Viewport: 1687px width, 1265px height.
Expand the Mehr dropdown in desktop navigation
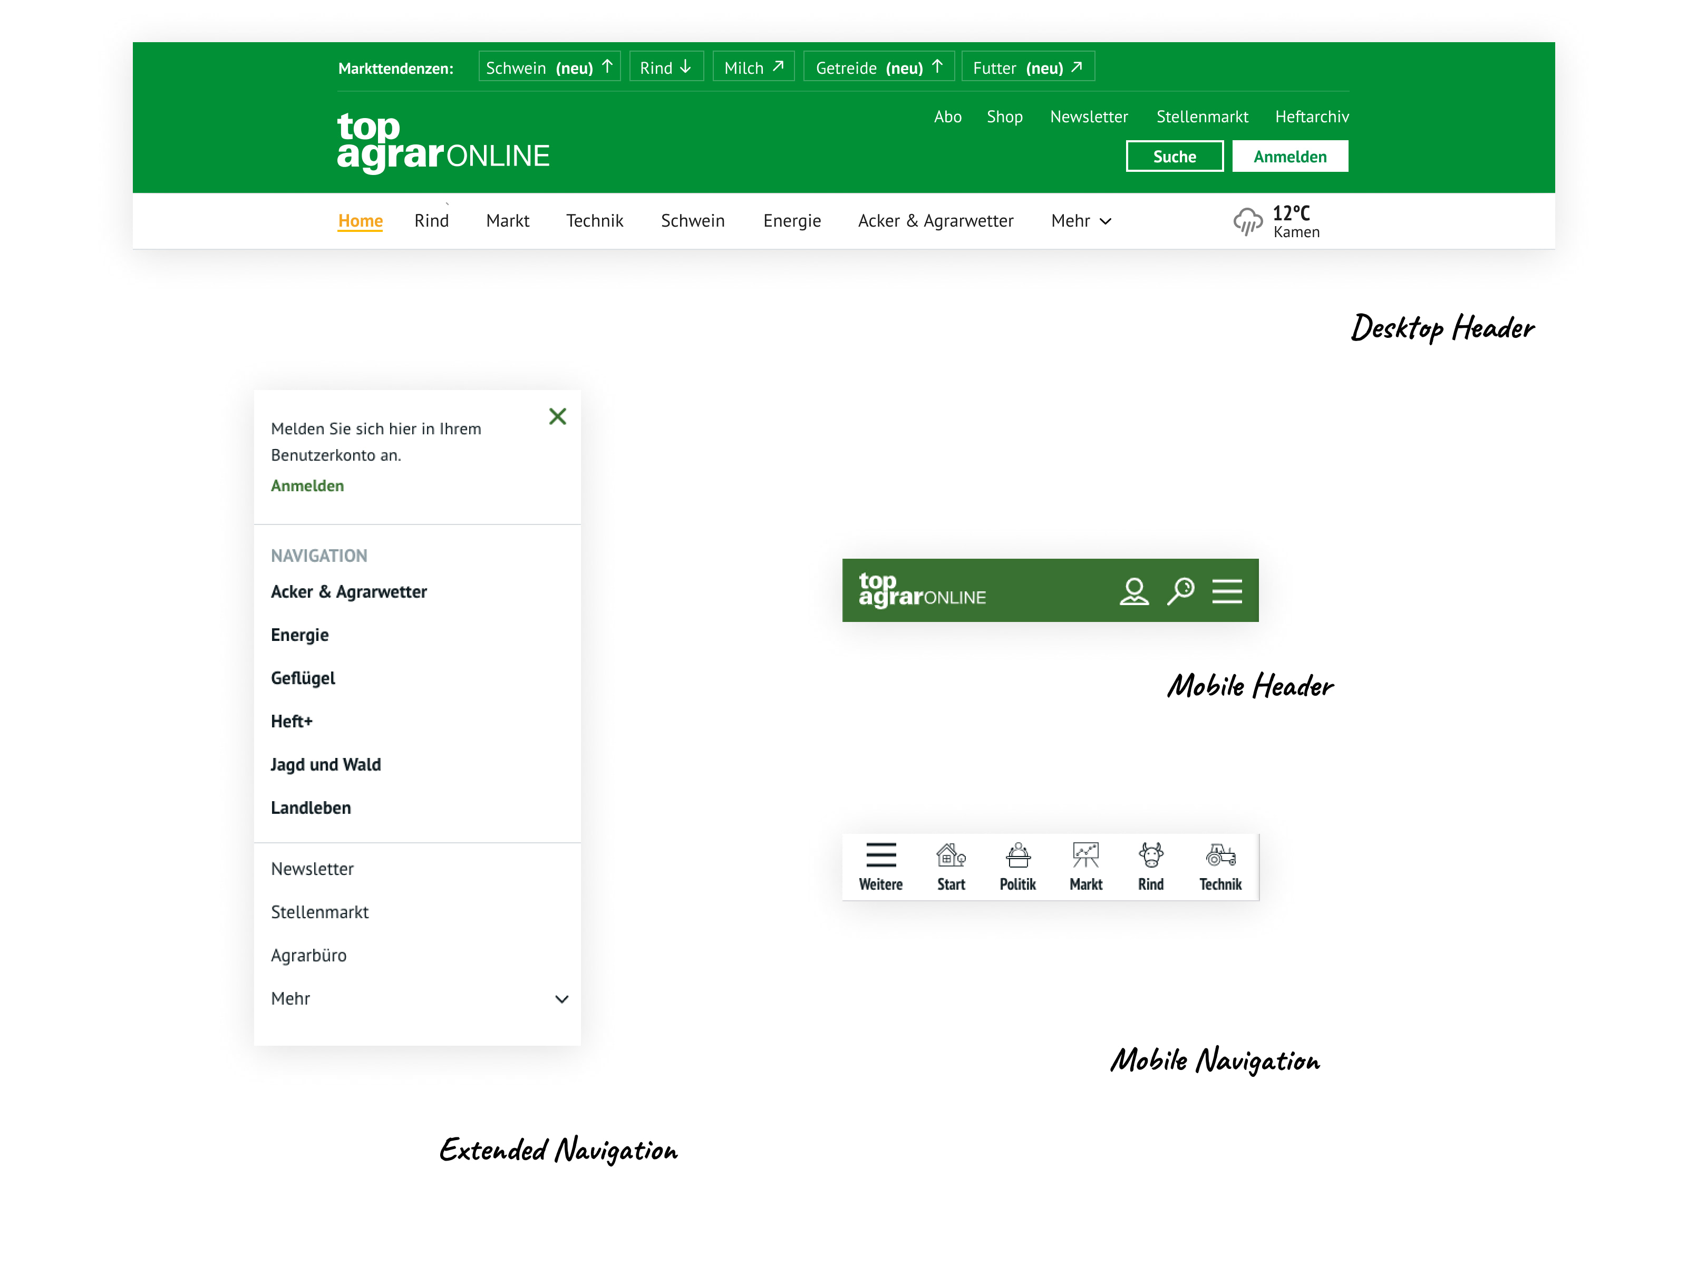pos(1081,221)
